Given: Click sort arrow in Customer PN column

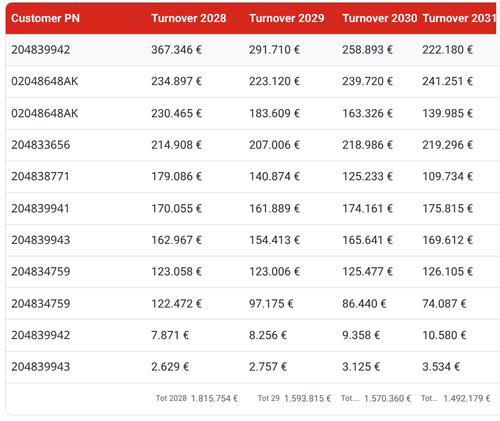Looking at the screenshot, I should pyautogui.click(x=137, y=19).
